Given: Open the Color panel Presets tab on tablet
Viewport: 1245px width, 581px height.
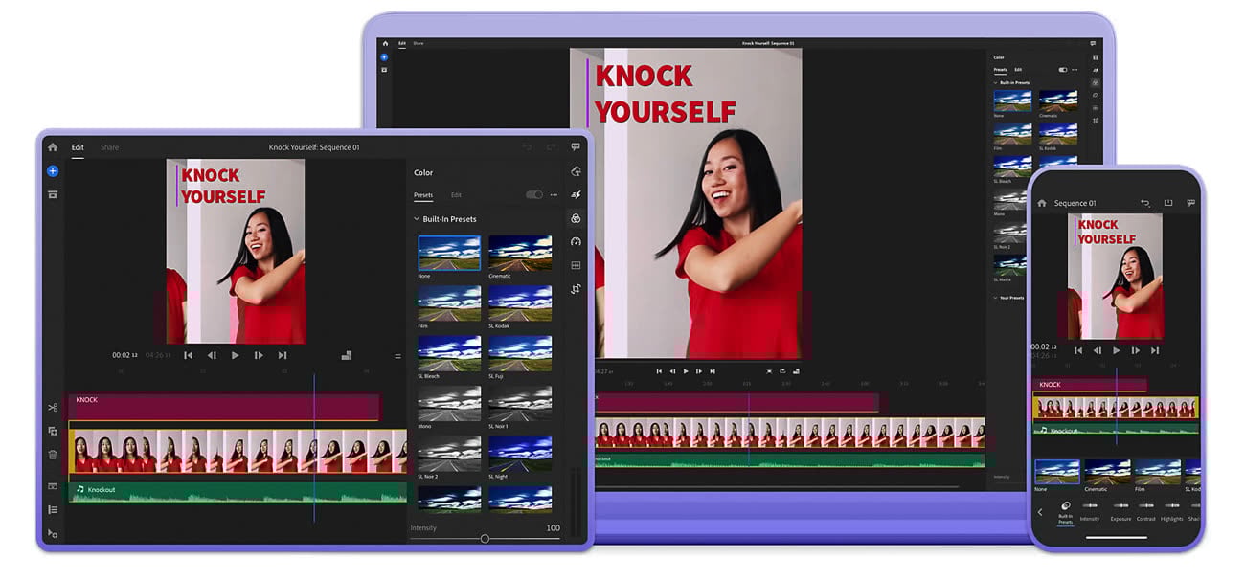Looking at the screenshot, I should pyautogui.click(x=423, y=195).
